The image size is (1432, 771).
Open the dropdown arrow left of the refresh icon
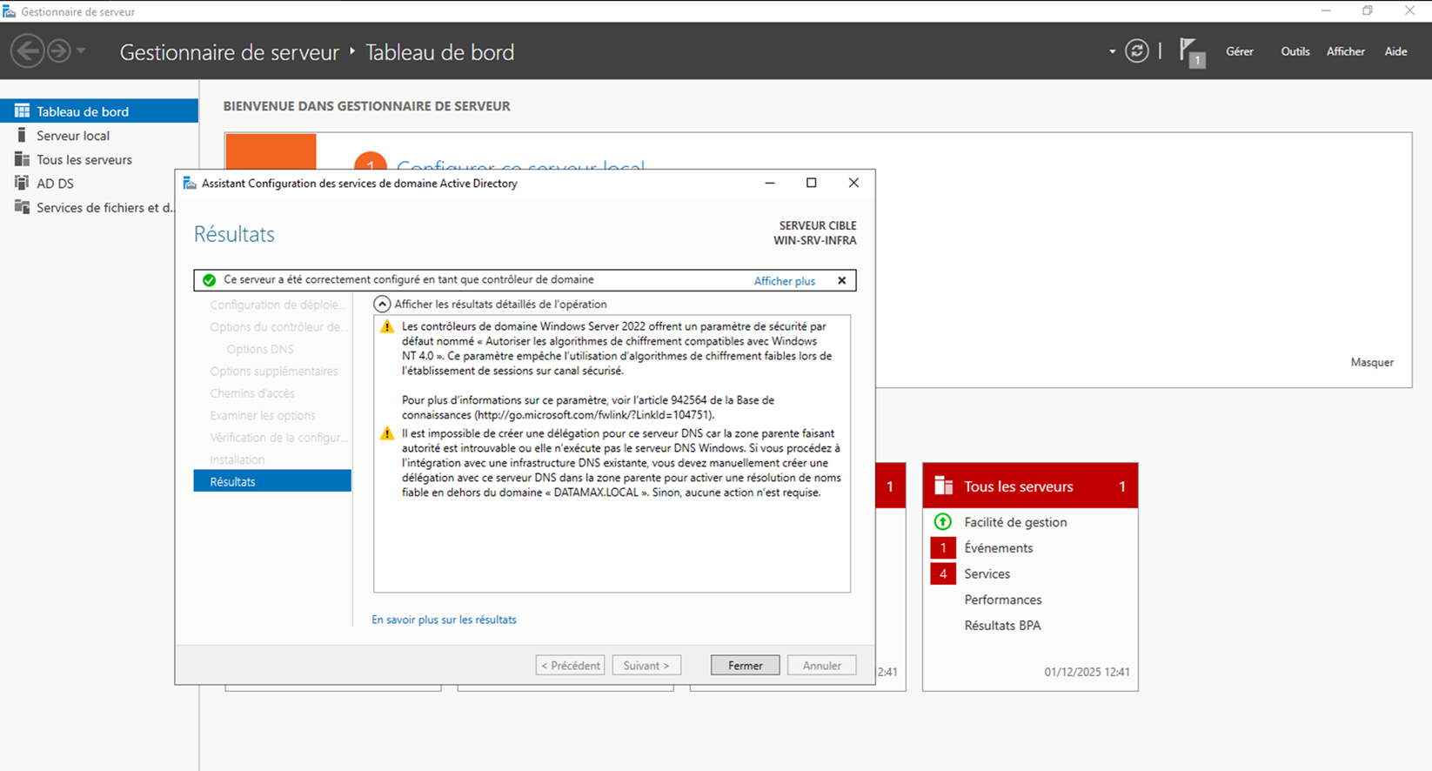[1112, 51]
